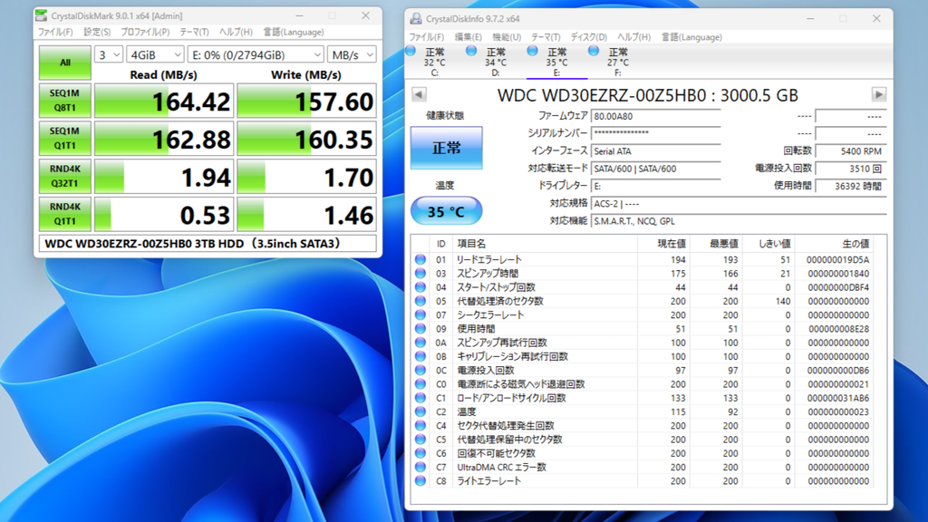Open the MB/s unit dropdown

pyautogui.click(x=353, y=55)
